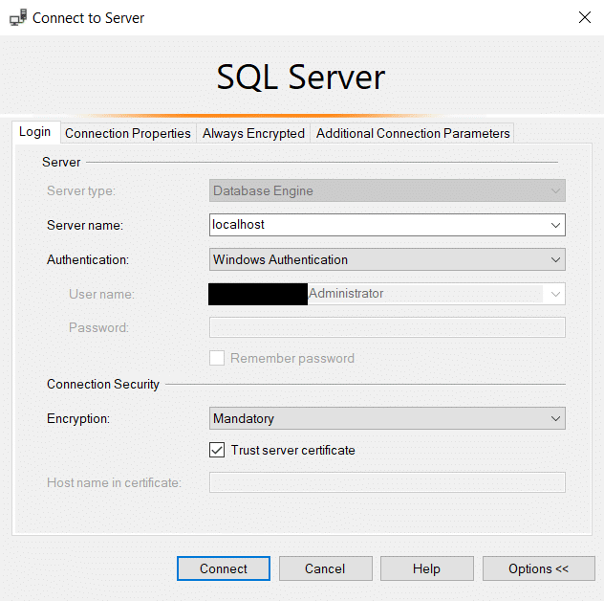Uncheck Trust server certificate

coord(217,450)
